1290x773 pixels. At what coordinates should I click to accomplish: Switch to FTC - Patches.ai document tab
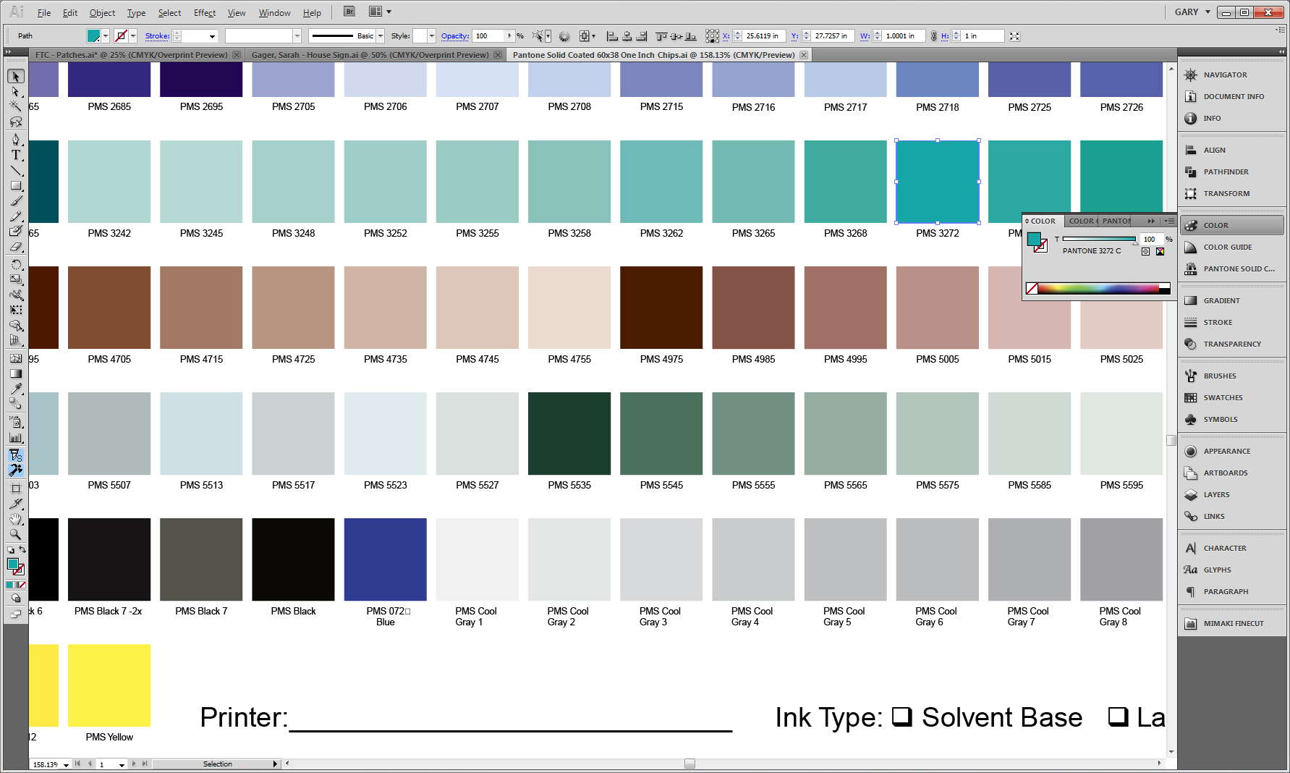coord(131,54)
